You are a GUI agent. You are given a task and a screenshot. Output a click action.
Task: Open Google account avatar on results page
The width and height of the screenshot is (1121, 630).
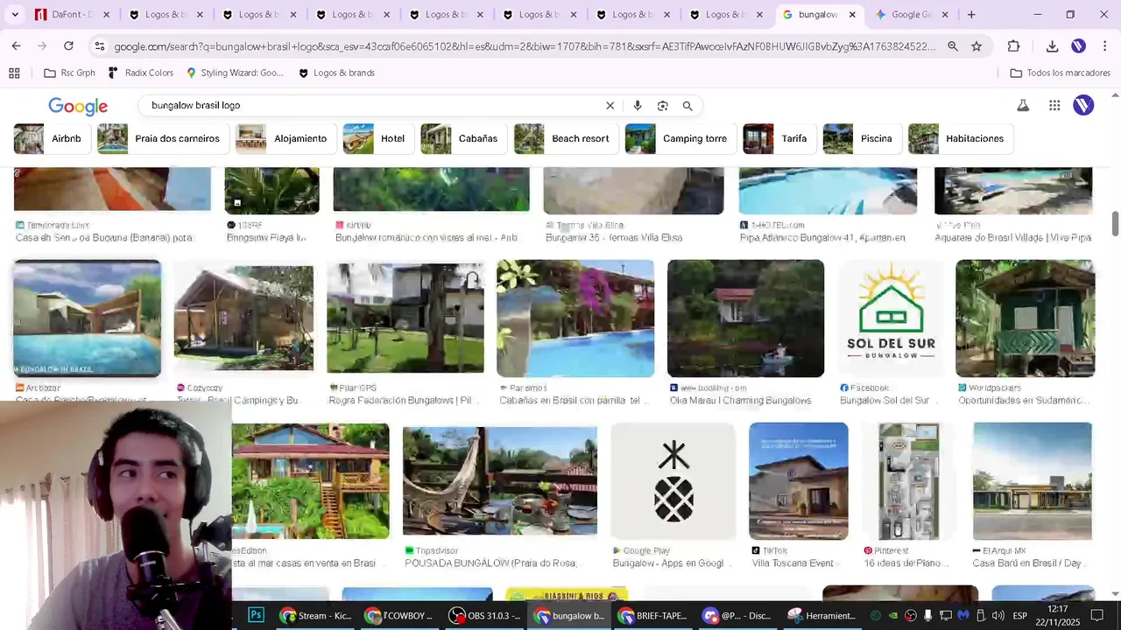(1083, 106)
